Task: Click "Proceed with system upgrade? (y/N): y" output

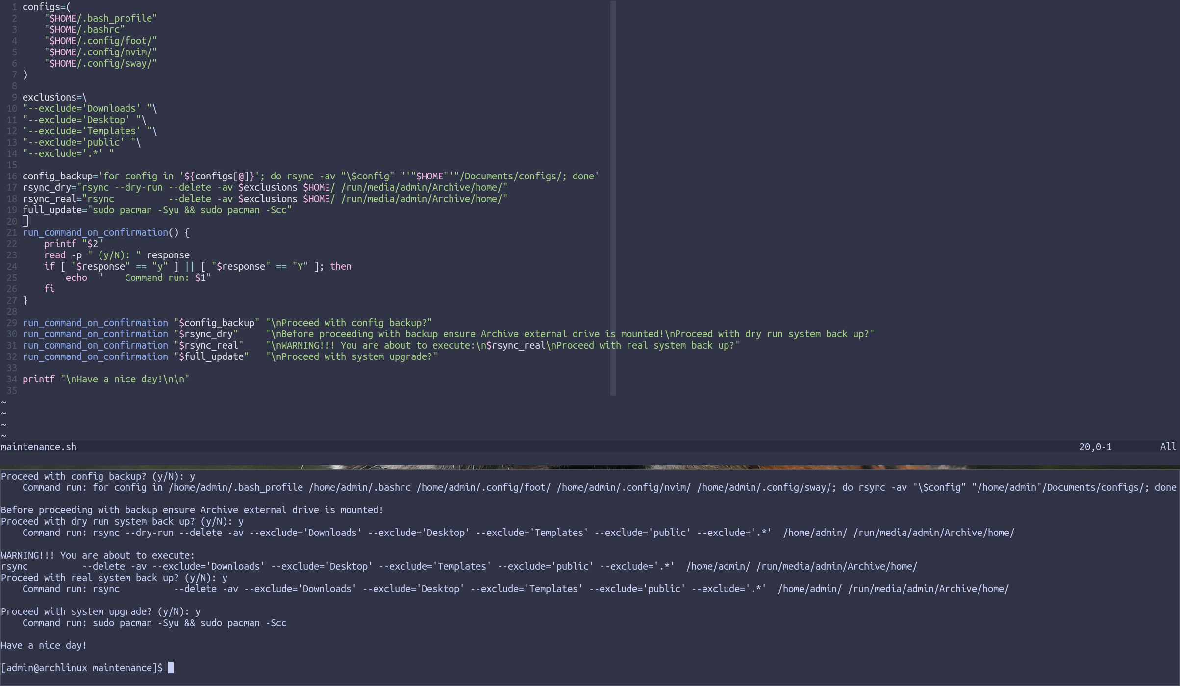Action: coord(100,611)
